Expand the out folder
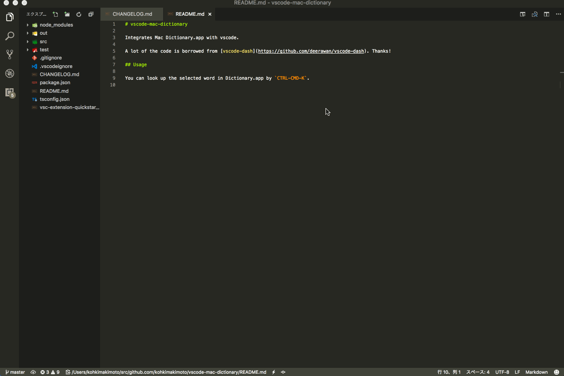Screen dimensions: 564x376 [43, 33]
